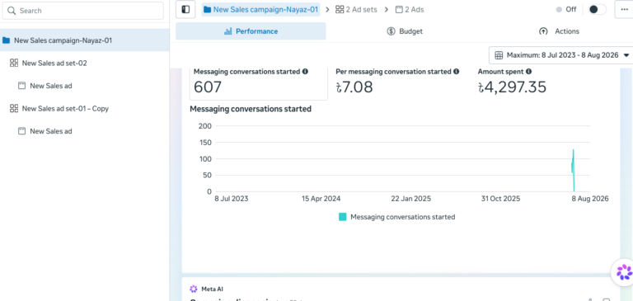The height and width of the screenshot is (301, 633).
Task: Click the 607 conversations value
Action: (x=208, y=87)
